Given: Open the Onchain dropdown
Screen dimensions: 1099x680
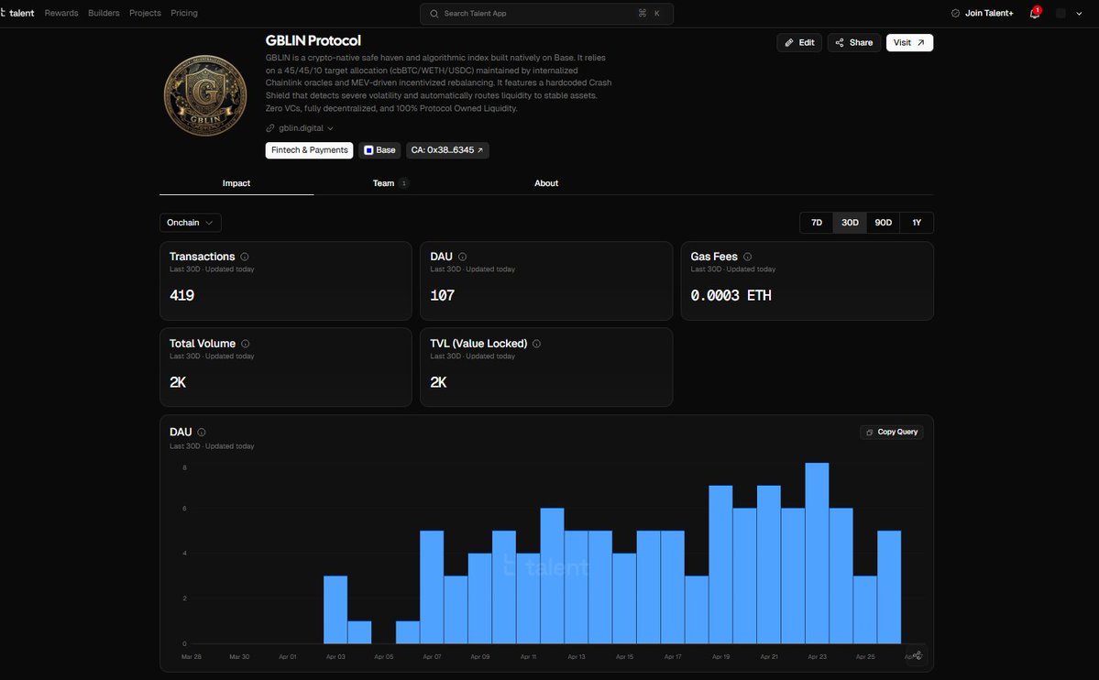Looking at the screenshot, I should (191, 223).
